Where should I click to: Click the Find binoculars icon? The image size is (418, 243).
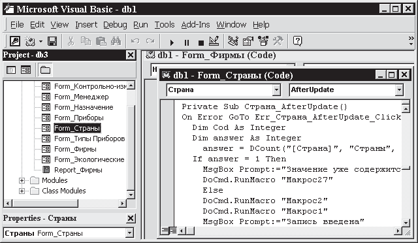[x=116, y=41]
